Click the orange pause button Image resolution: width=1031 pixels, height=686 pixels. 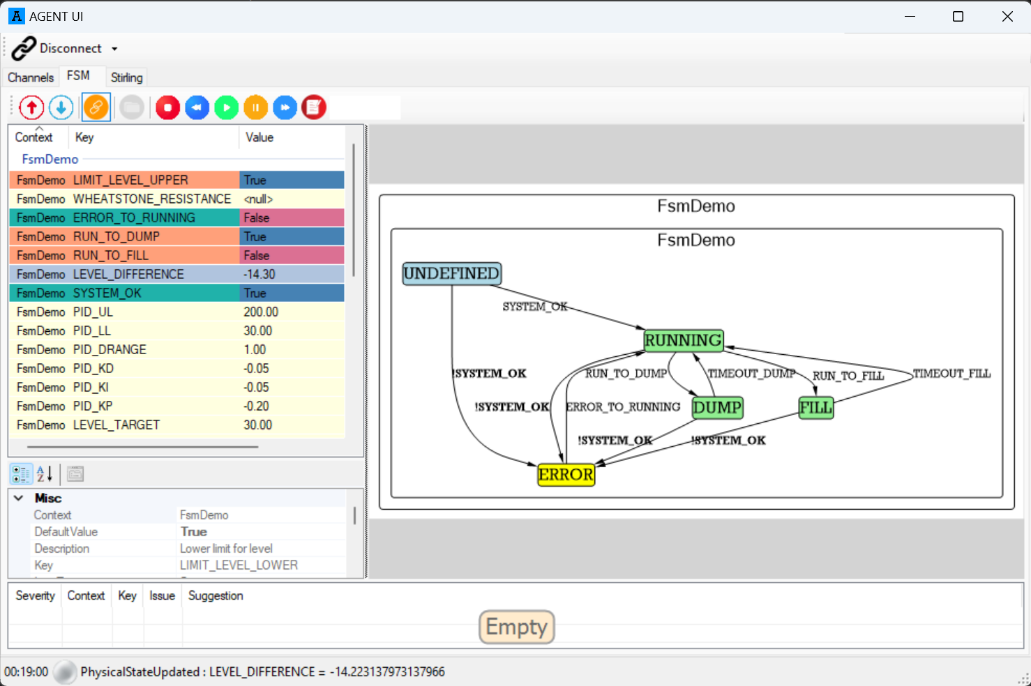pyautogui.click(x=256, y=107)
